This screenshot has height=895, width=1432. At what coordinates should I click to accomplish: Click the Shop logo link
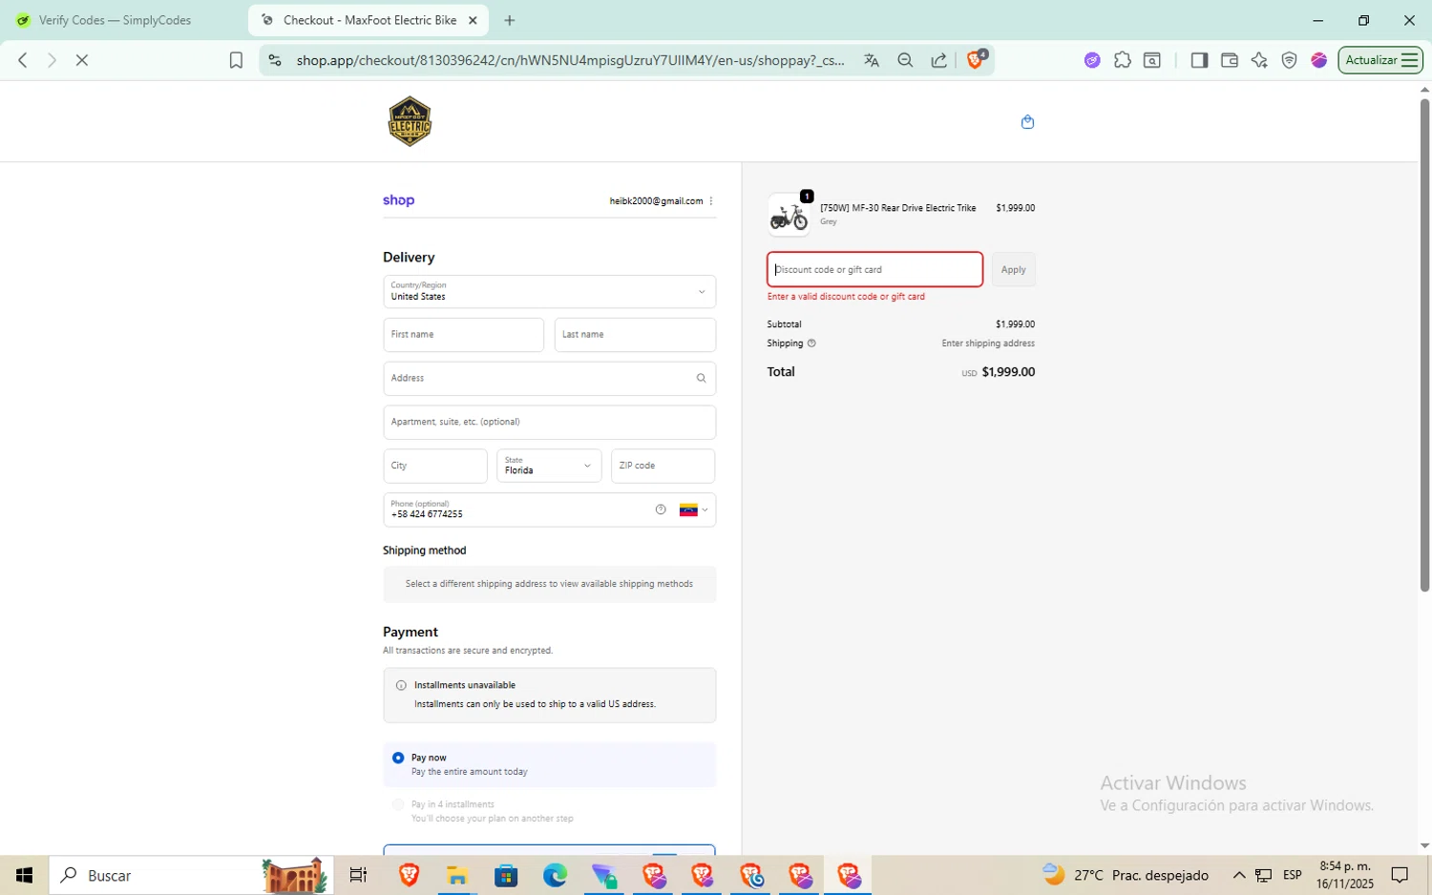[x=399, y=200]
